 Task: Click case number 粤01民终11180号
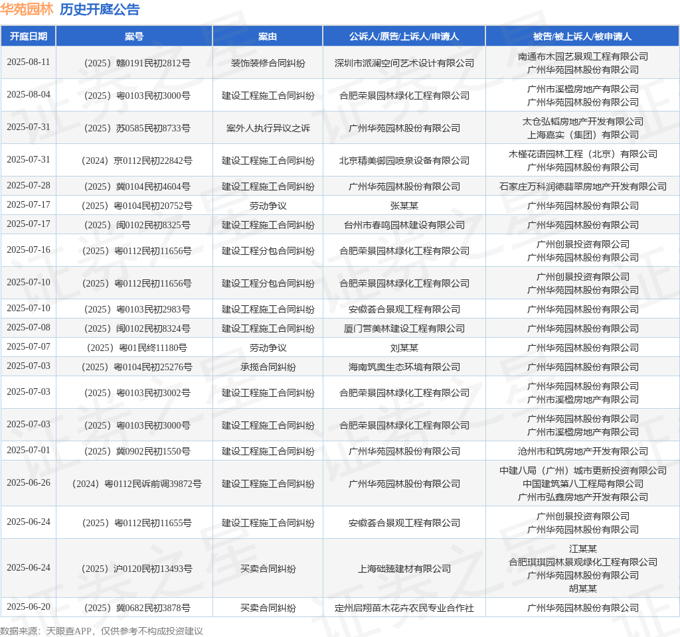pyautogui.click(x=137, y=348)
